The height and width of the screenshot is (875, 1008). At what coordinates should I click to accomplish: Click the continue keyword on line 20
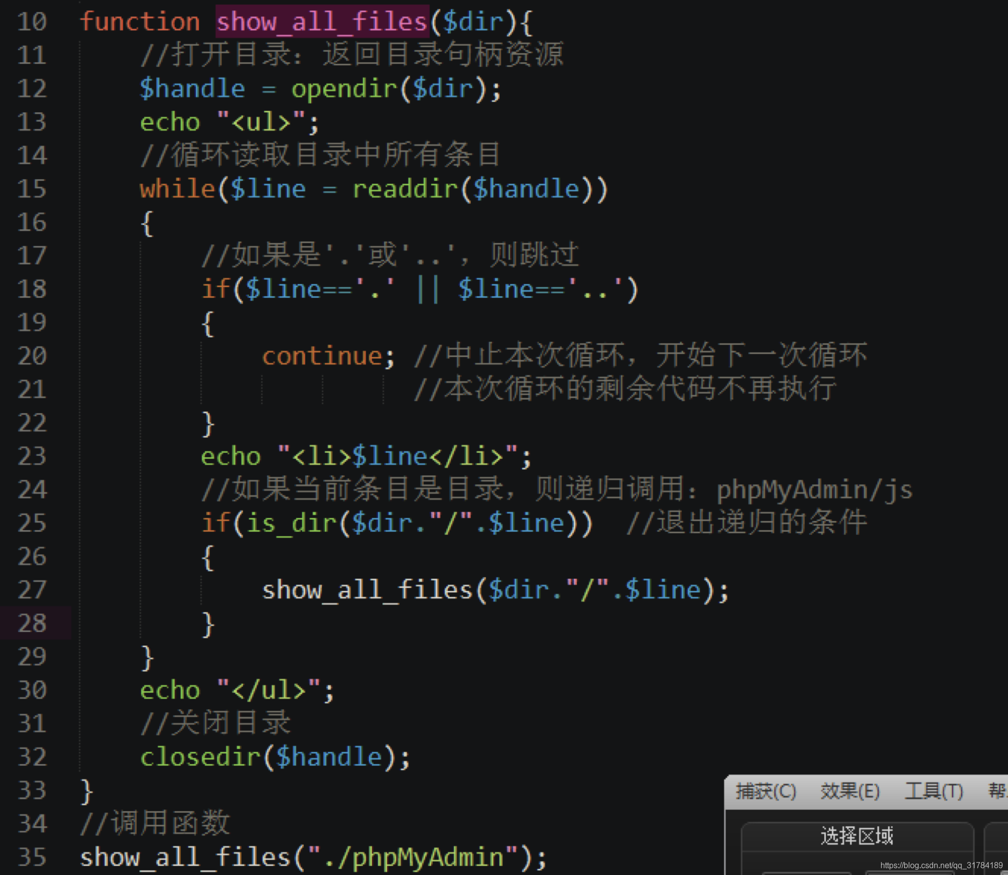(x=322, y=356)
